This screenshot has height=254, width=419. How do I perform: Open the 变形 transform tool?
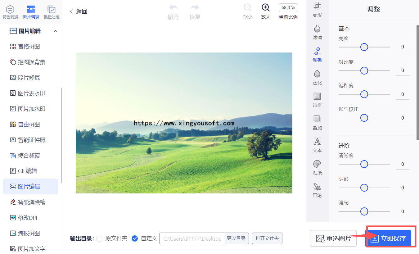click(317, 9)
